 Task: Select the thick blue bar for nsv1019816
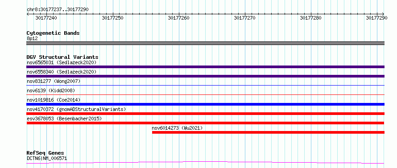(205, 104)
